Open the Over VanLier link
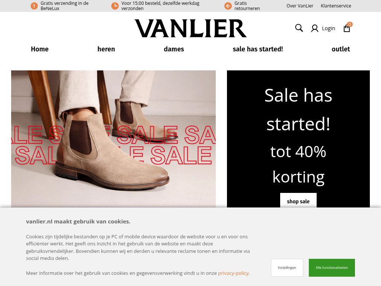 pos(300,6)
